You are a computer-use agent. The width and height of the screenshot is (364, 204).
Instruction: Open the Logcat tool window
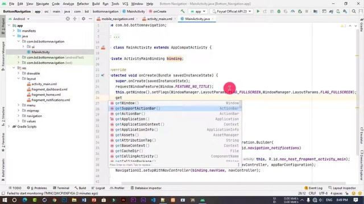98,188
